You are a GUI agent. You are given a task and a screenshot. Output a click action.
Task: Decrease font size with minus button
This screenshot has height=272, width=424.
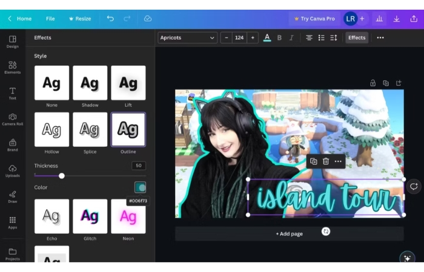pyautogui.click(x=227, y=37)
